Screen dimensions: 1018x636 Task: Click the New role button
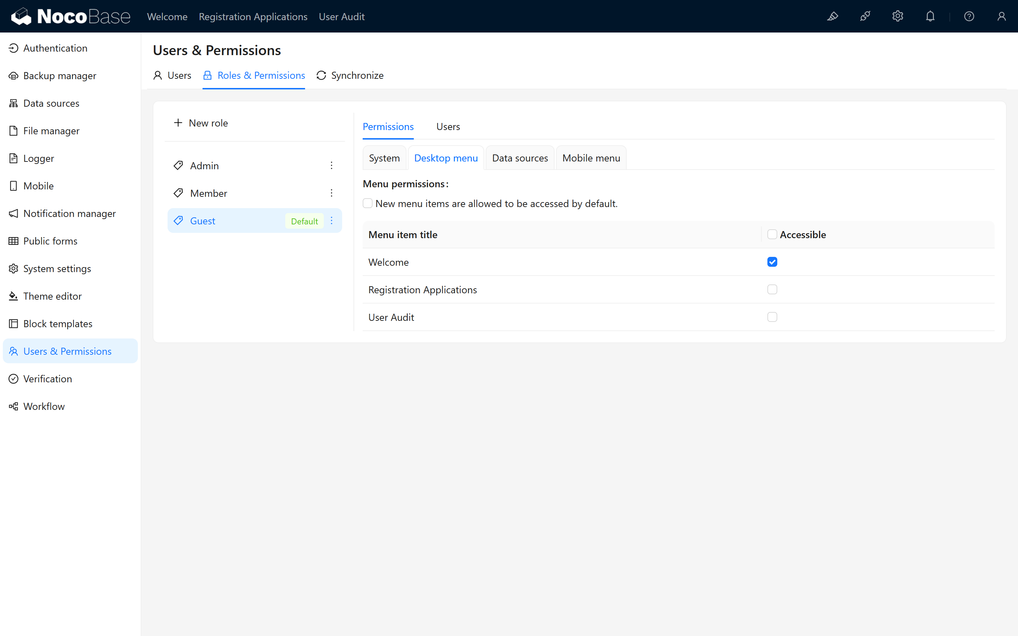point(201,123)
